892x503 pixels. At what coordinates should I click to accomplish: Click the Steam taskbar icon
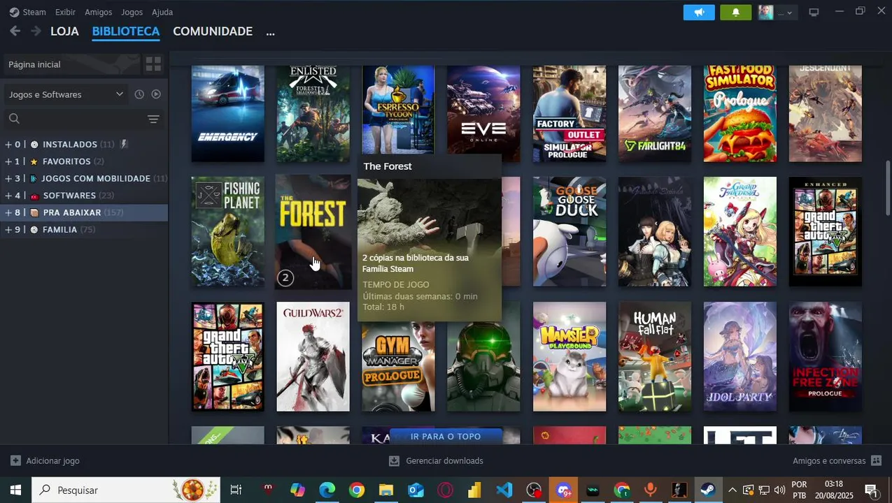[708, 490]
